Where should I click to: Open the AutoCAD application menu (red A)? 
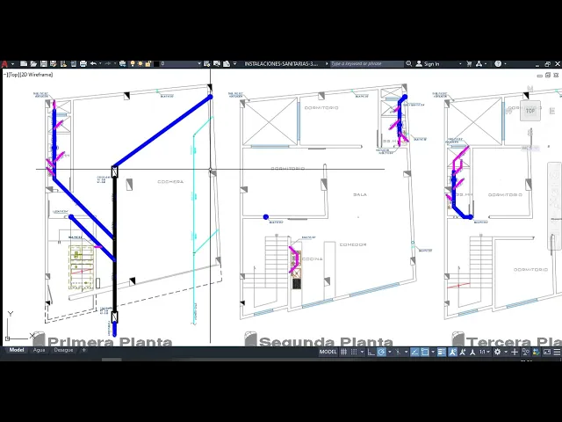tap(4, 64)
